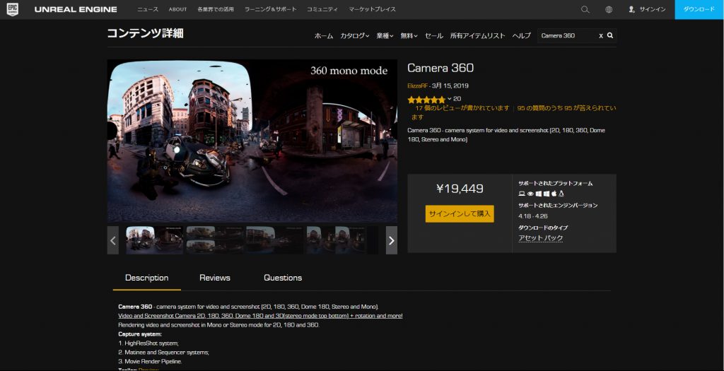Open ラーニング&サポート in the top navigation

click(271, 9)
